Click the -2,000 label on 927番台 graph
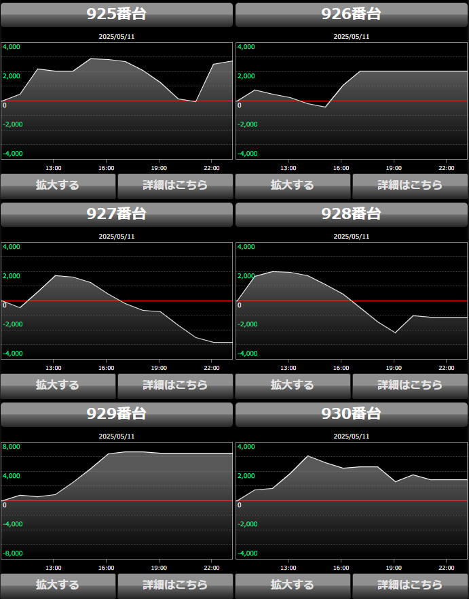This screenshot has height=599, width=469. pyautogui.click(x=13, y=324)
